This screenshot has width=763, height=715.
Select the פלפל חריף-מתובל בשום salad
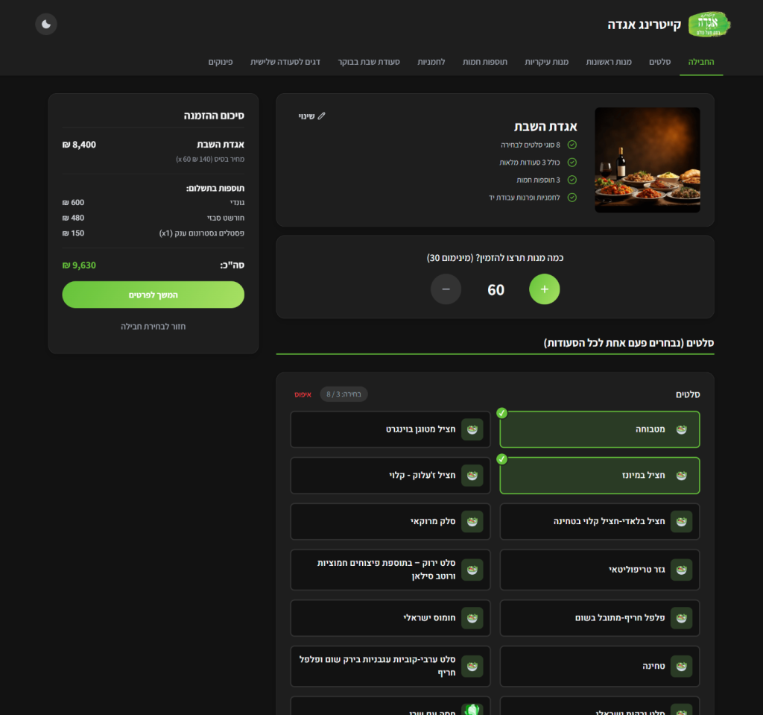point(600,618)
